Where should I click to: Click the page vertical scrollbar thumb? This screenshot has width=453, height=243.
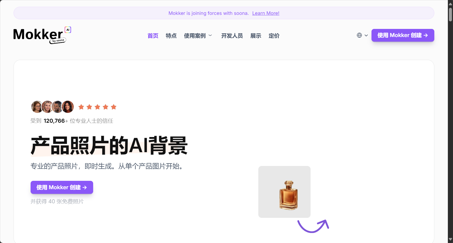(451, 15)
